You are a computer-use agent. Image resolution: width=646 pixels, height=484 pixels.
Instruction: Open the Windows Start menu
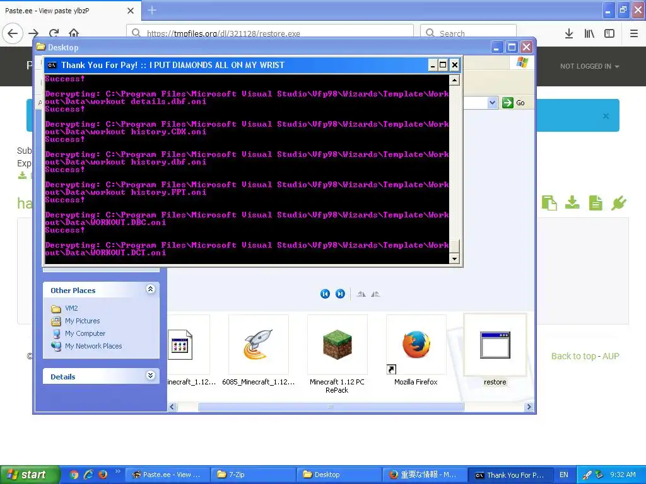point(30,475)
